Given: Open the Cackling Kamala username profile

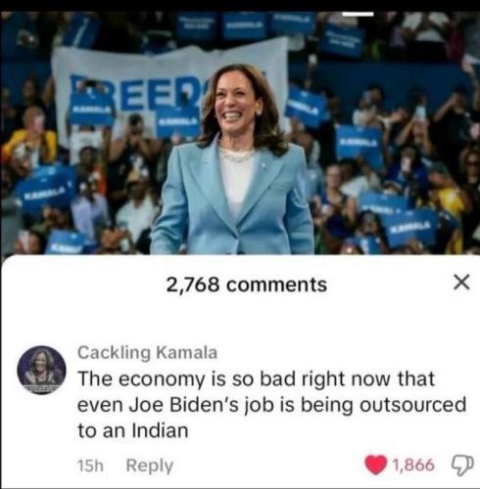Looking at the screenshot, I should (147, 353).
